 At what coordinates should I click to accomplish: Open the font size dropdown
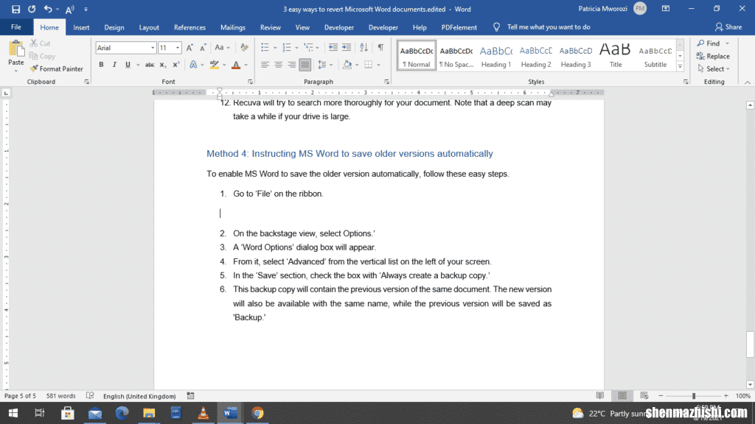pos(178,48)
